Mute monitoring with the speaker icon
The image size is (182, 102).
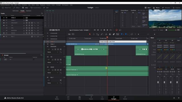tap(166, 30)
